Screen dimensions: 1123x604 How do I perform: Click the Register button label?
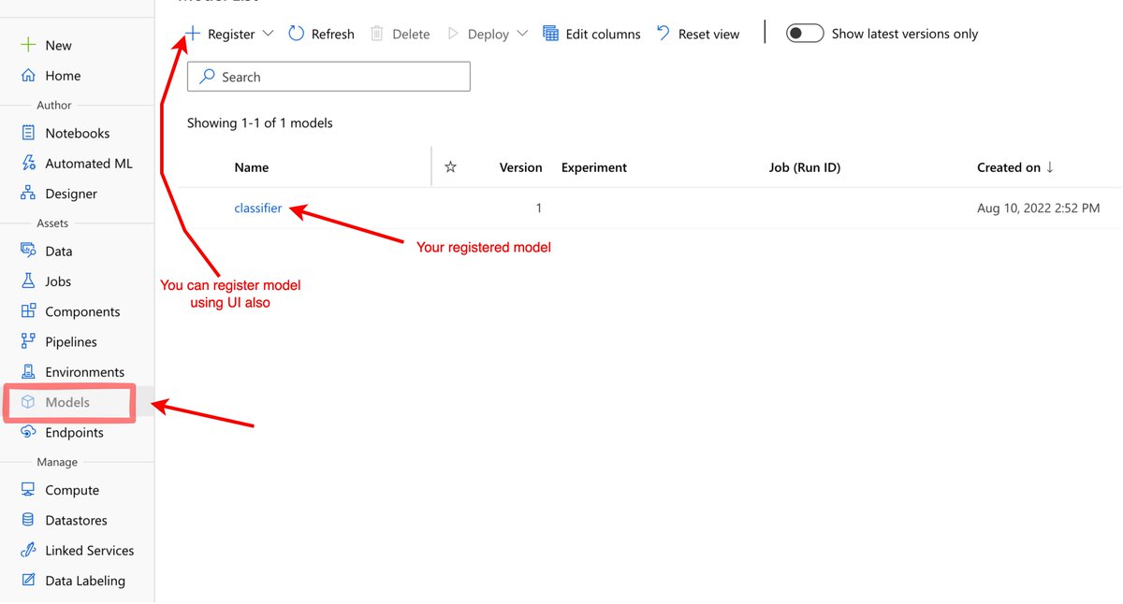coord(231,34)
